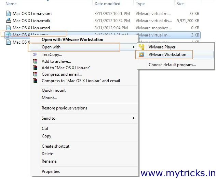Image resolution: width=216 pixels, height=179 pixels.
Task: Click the Mac OS X Lion.vmsd file icon
Action: pos(9,28)
